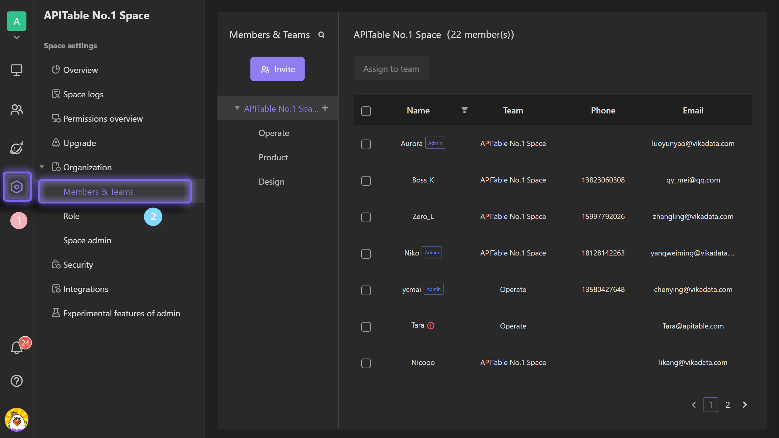Select the Product team

(273, 157)
